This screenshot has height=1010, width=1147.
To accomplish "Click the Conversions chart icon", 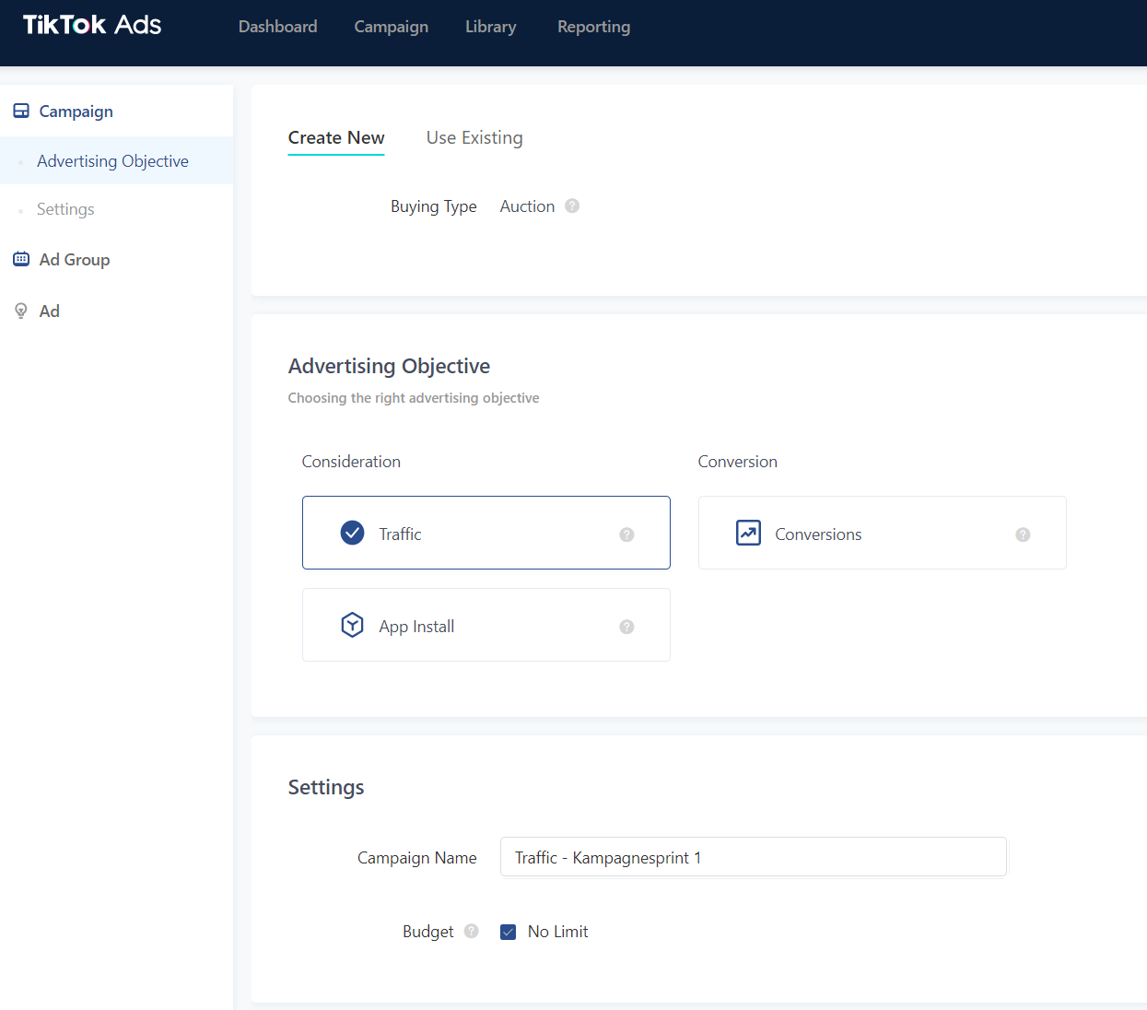I will pyautogui.click(x=749, y=533).
